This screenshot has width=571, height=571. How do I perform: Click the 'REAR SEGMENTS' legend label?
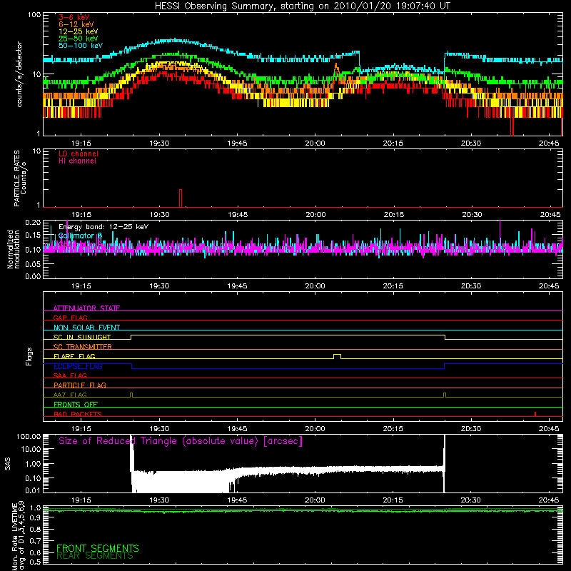coord(95,556)
